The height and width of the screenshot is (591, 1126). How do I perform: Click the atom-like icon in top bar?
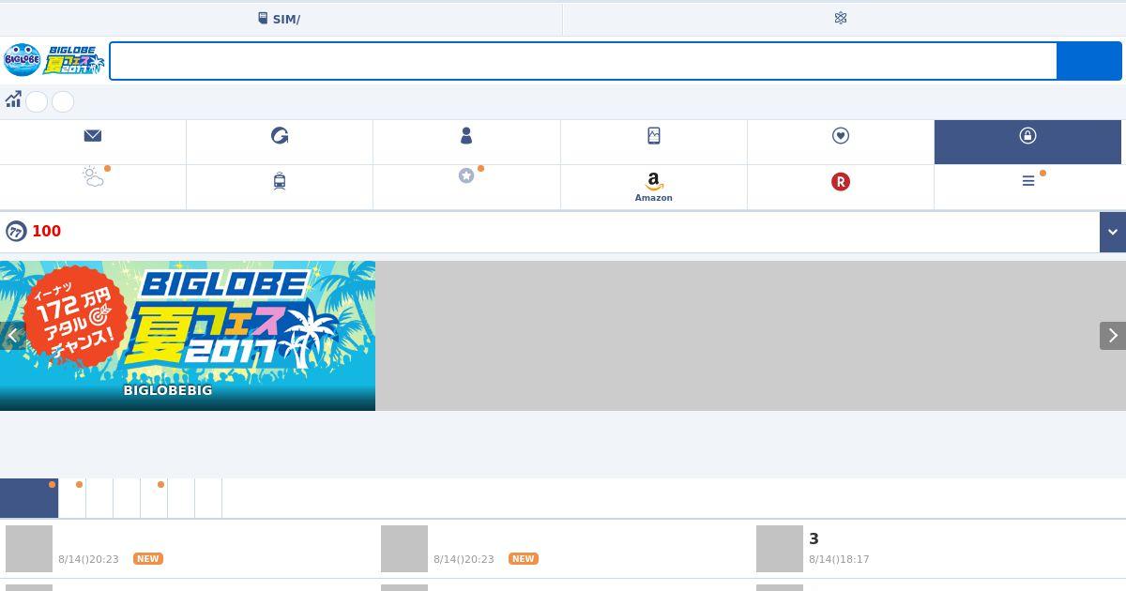tap(841, 18)
